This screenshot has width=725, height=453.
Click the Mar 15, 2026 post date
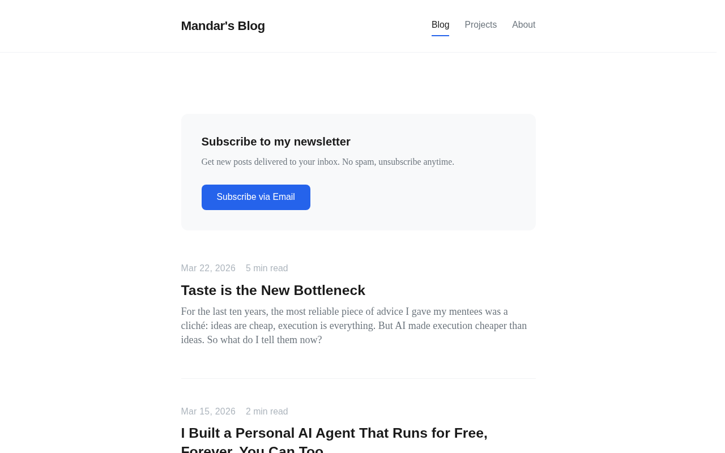tap(208, 412)
